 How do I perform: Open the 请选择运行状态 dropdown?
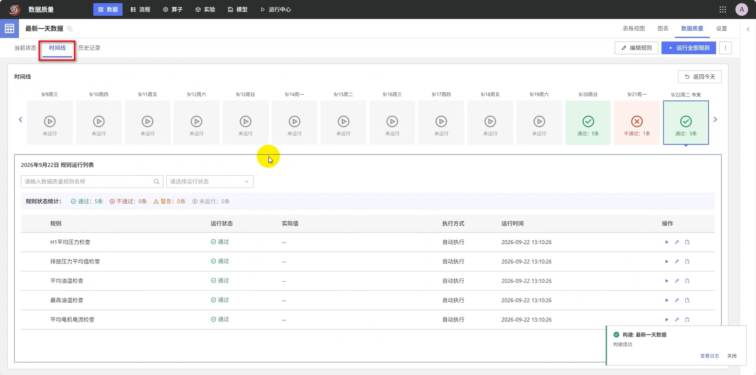210,182
